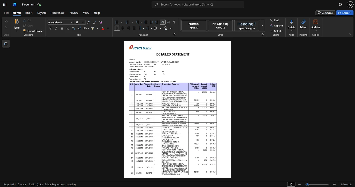Click the zoom slider handle

tap(307, 184)
